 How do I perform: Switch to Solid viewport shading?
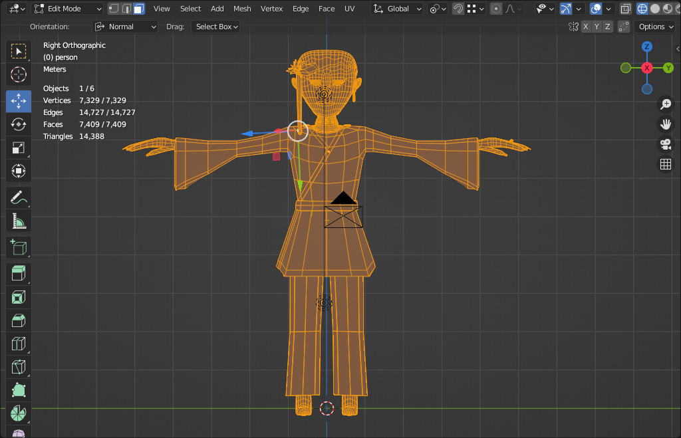point(655,9)
